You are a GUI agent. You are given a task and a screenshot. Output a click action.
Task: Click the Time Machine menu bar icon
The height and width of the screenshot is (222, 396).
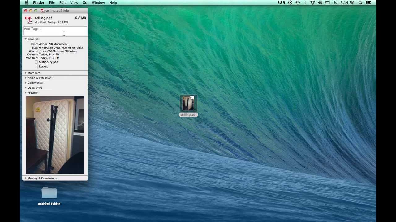tap(298, 3)
